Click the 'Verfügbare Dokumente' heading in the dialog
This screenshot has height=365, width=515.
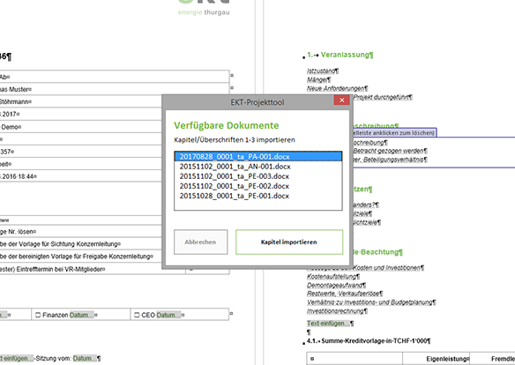click(x=227, y=125)
